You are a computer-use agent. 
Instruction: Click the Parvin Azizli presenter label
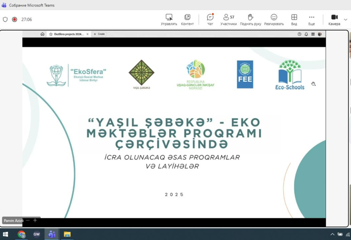click(x=13, y=221)
